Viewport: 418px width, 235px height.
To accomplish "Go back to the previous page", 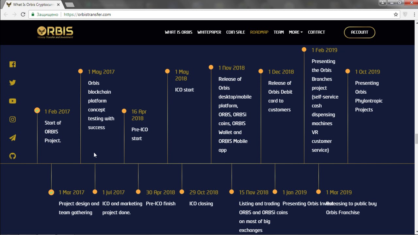I will 6,14.
